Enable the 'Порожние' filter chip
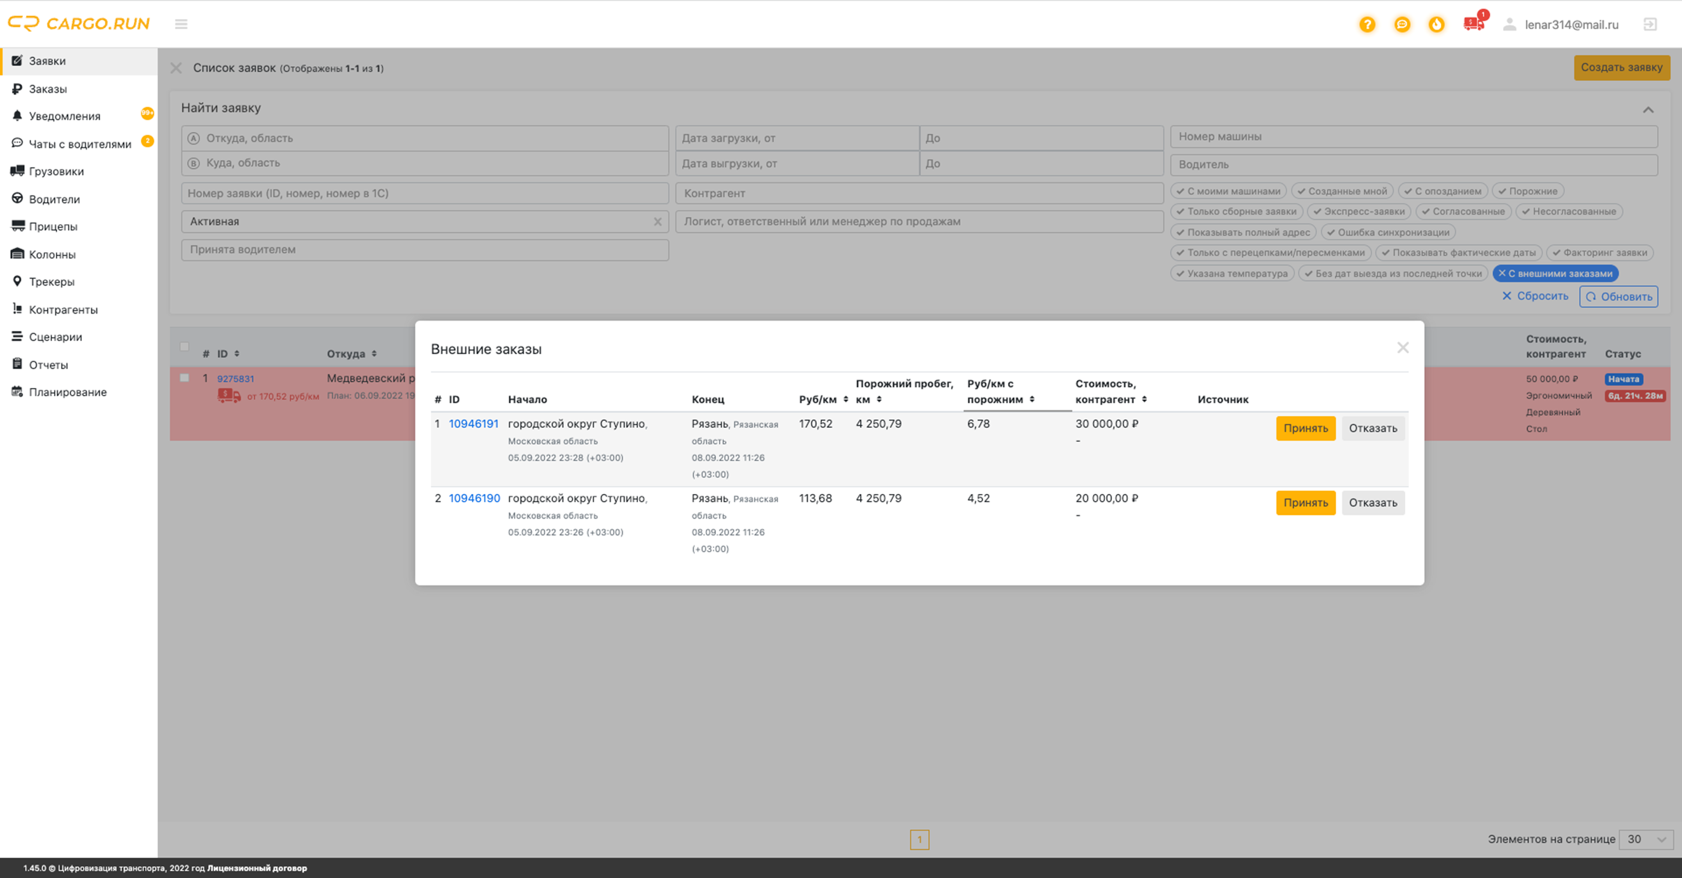This screenshot has height=878, width=1682. pyautogui.click(x=1528, y=190)
